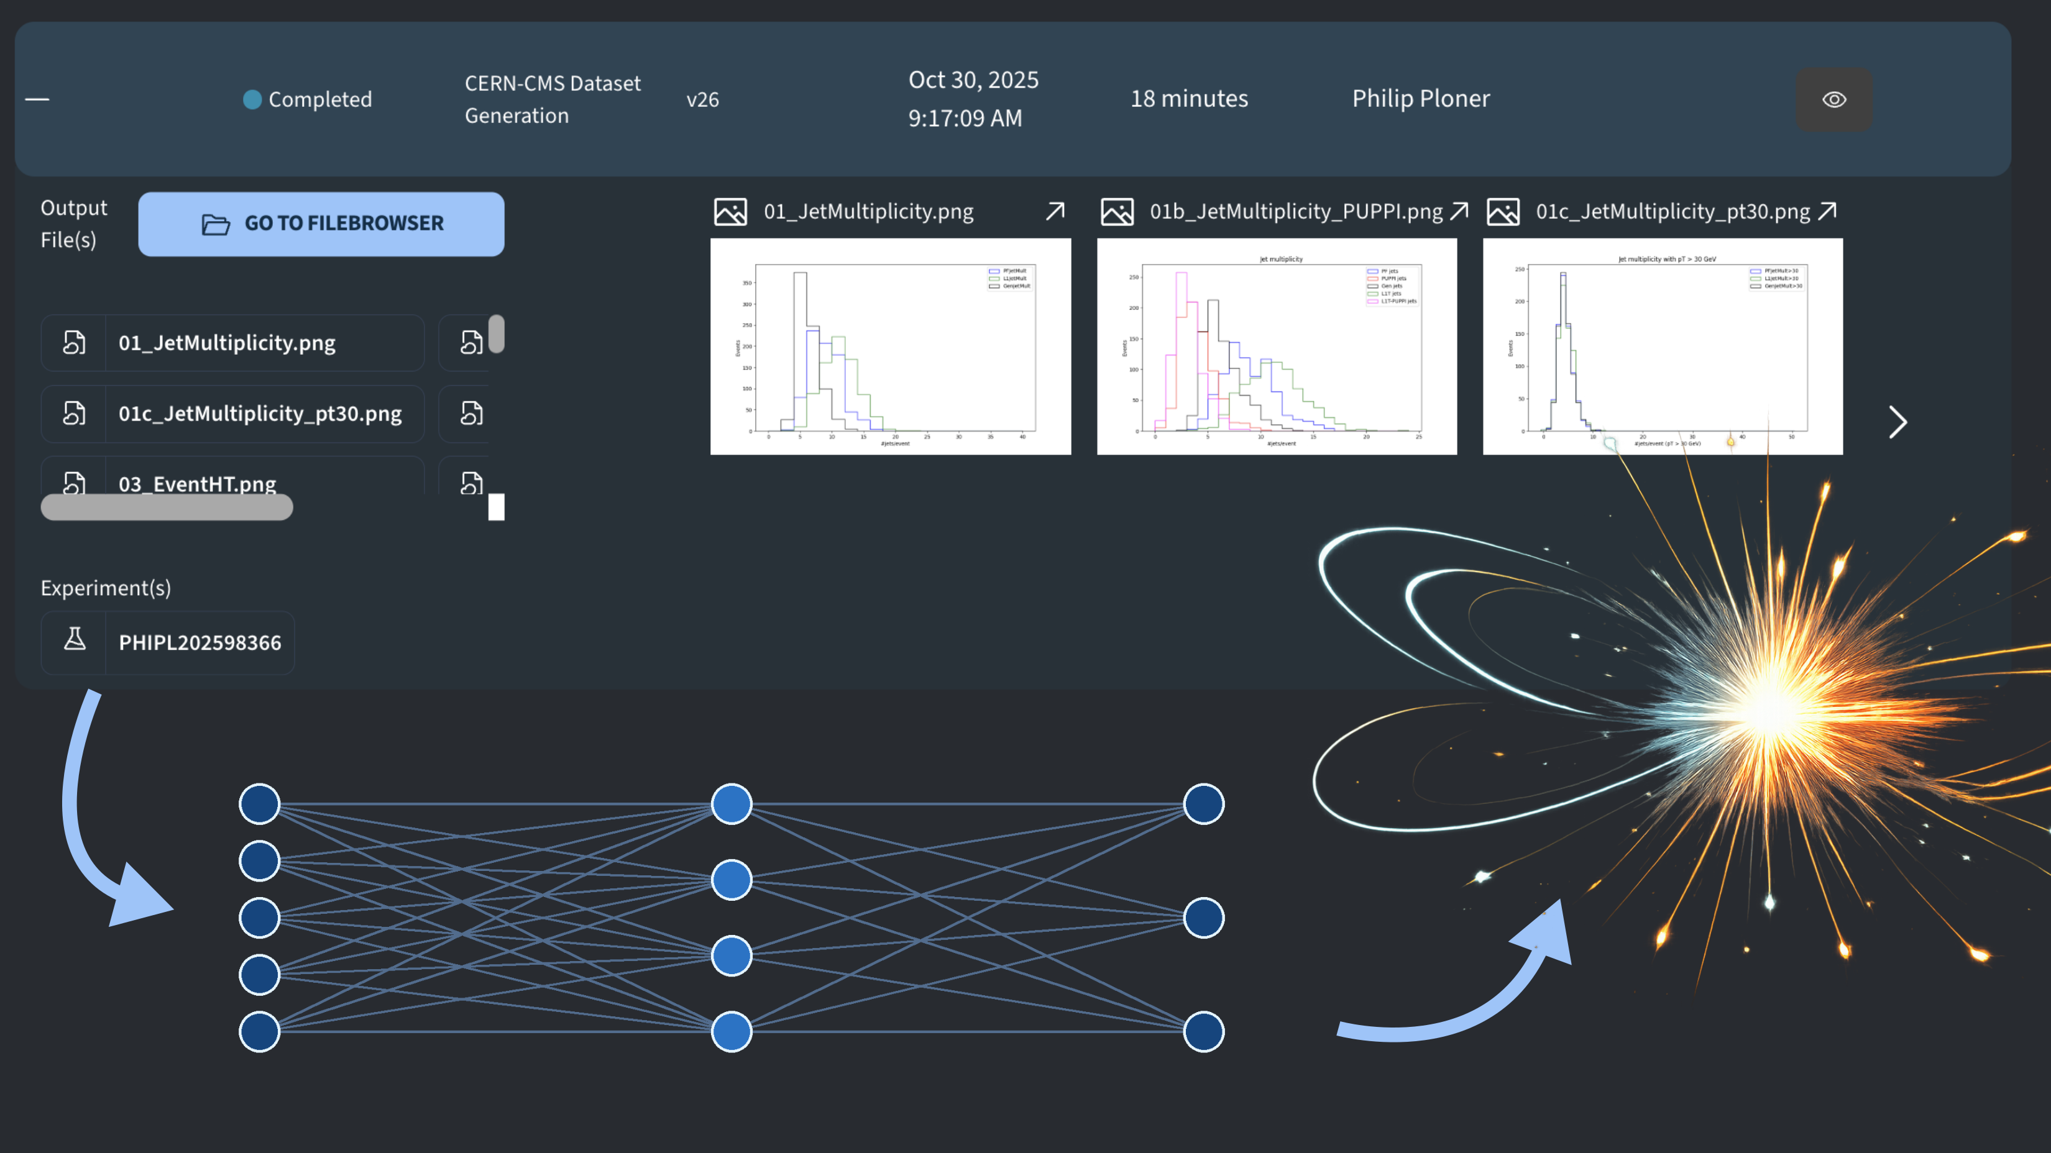Image resolution: width=2051 pixels, height=1153 pixels.
Task: Expand more previews with the right chevron
Action: tap(1897, 422)
